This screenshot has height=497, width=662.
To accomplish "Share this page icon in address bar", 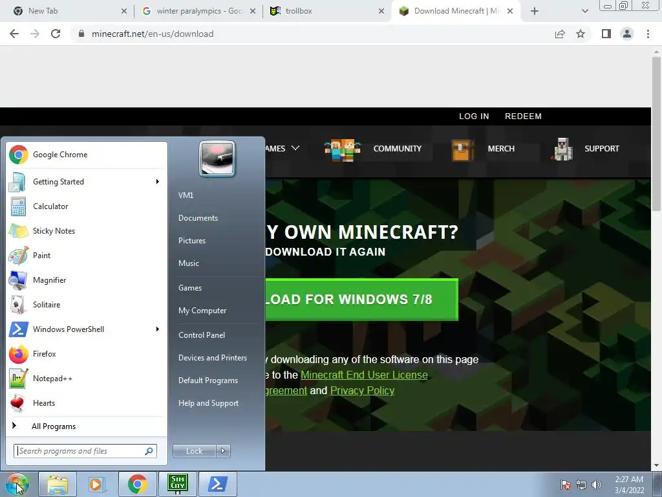I will pos(560,34).
